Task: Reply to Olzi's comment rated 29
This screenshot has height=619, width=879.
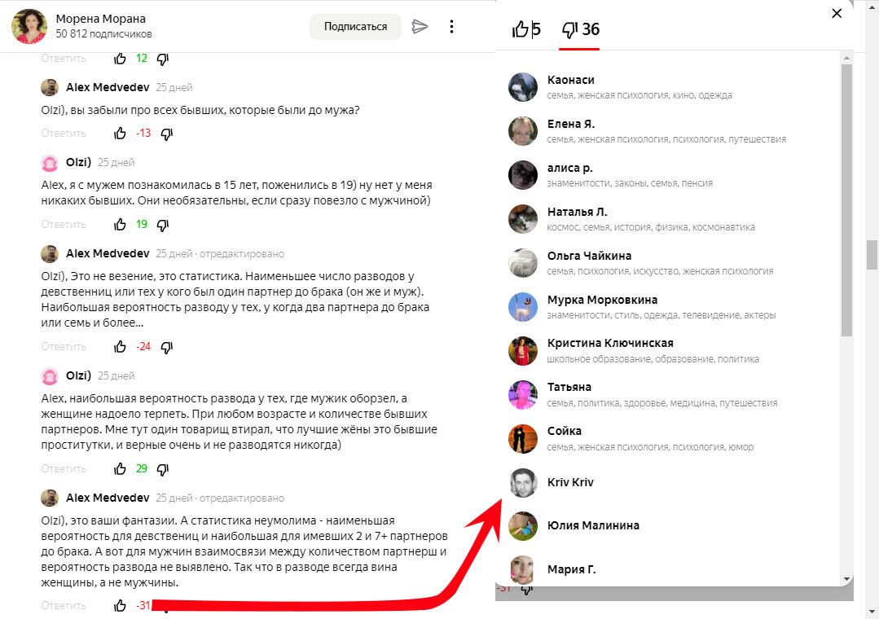Action: 64,469
